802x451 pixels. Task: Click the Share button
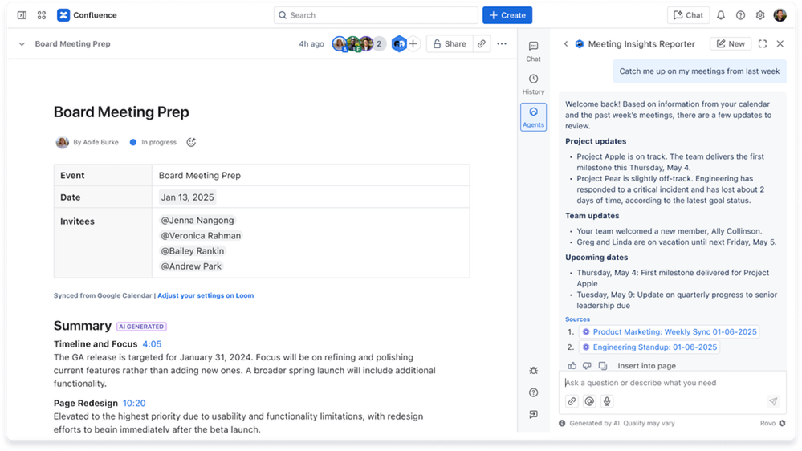450,44
